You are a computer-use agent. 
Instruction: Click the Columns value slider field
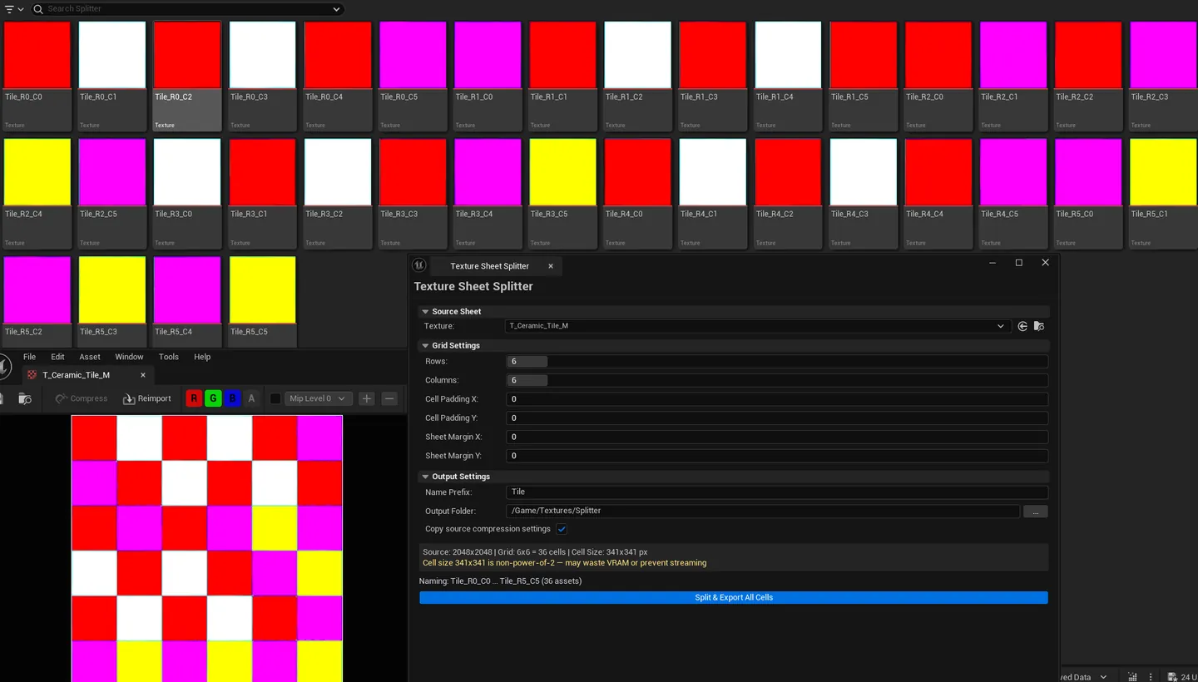click(777, 380)
